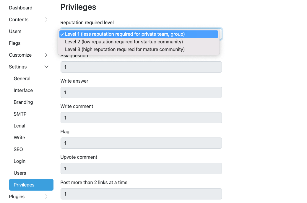The image size is (307, 203).
Task: Open the Users admin page
Action: (x=15, y=31)
